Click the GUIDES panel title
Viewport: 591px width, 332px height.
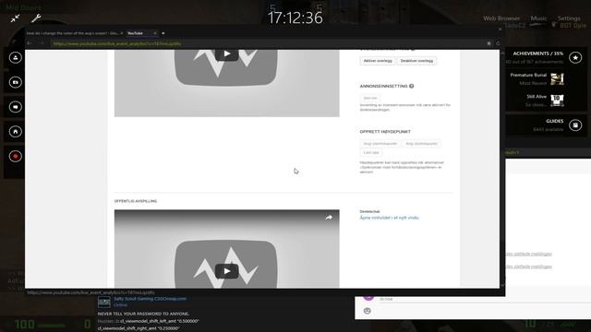554,121
